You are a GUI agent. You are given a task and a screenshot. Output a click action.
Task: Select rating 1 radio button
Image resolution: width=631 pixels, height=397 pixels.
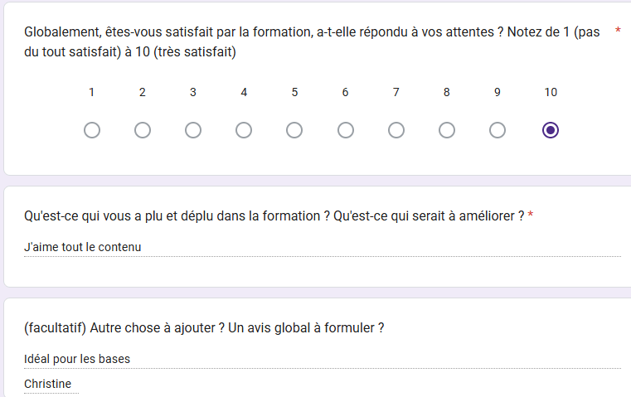click(92, 130)
